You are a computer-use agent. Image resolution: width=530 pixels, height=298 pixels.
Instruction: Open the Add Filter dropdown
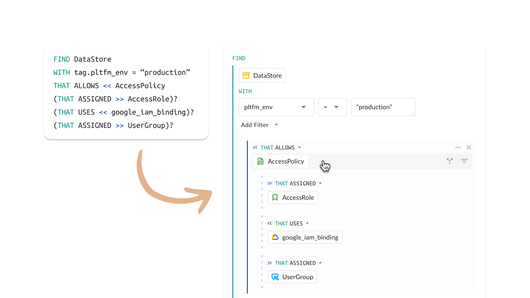pos(259,125)
